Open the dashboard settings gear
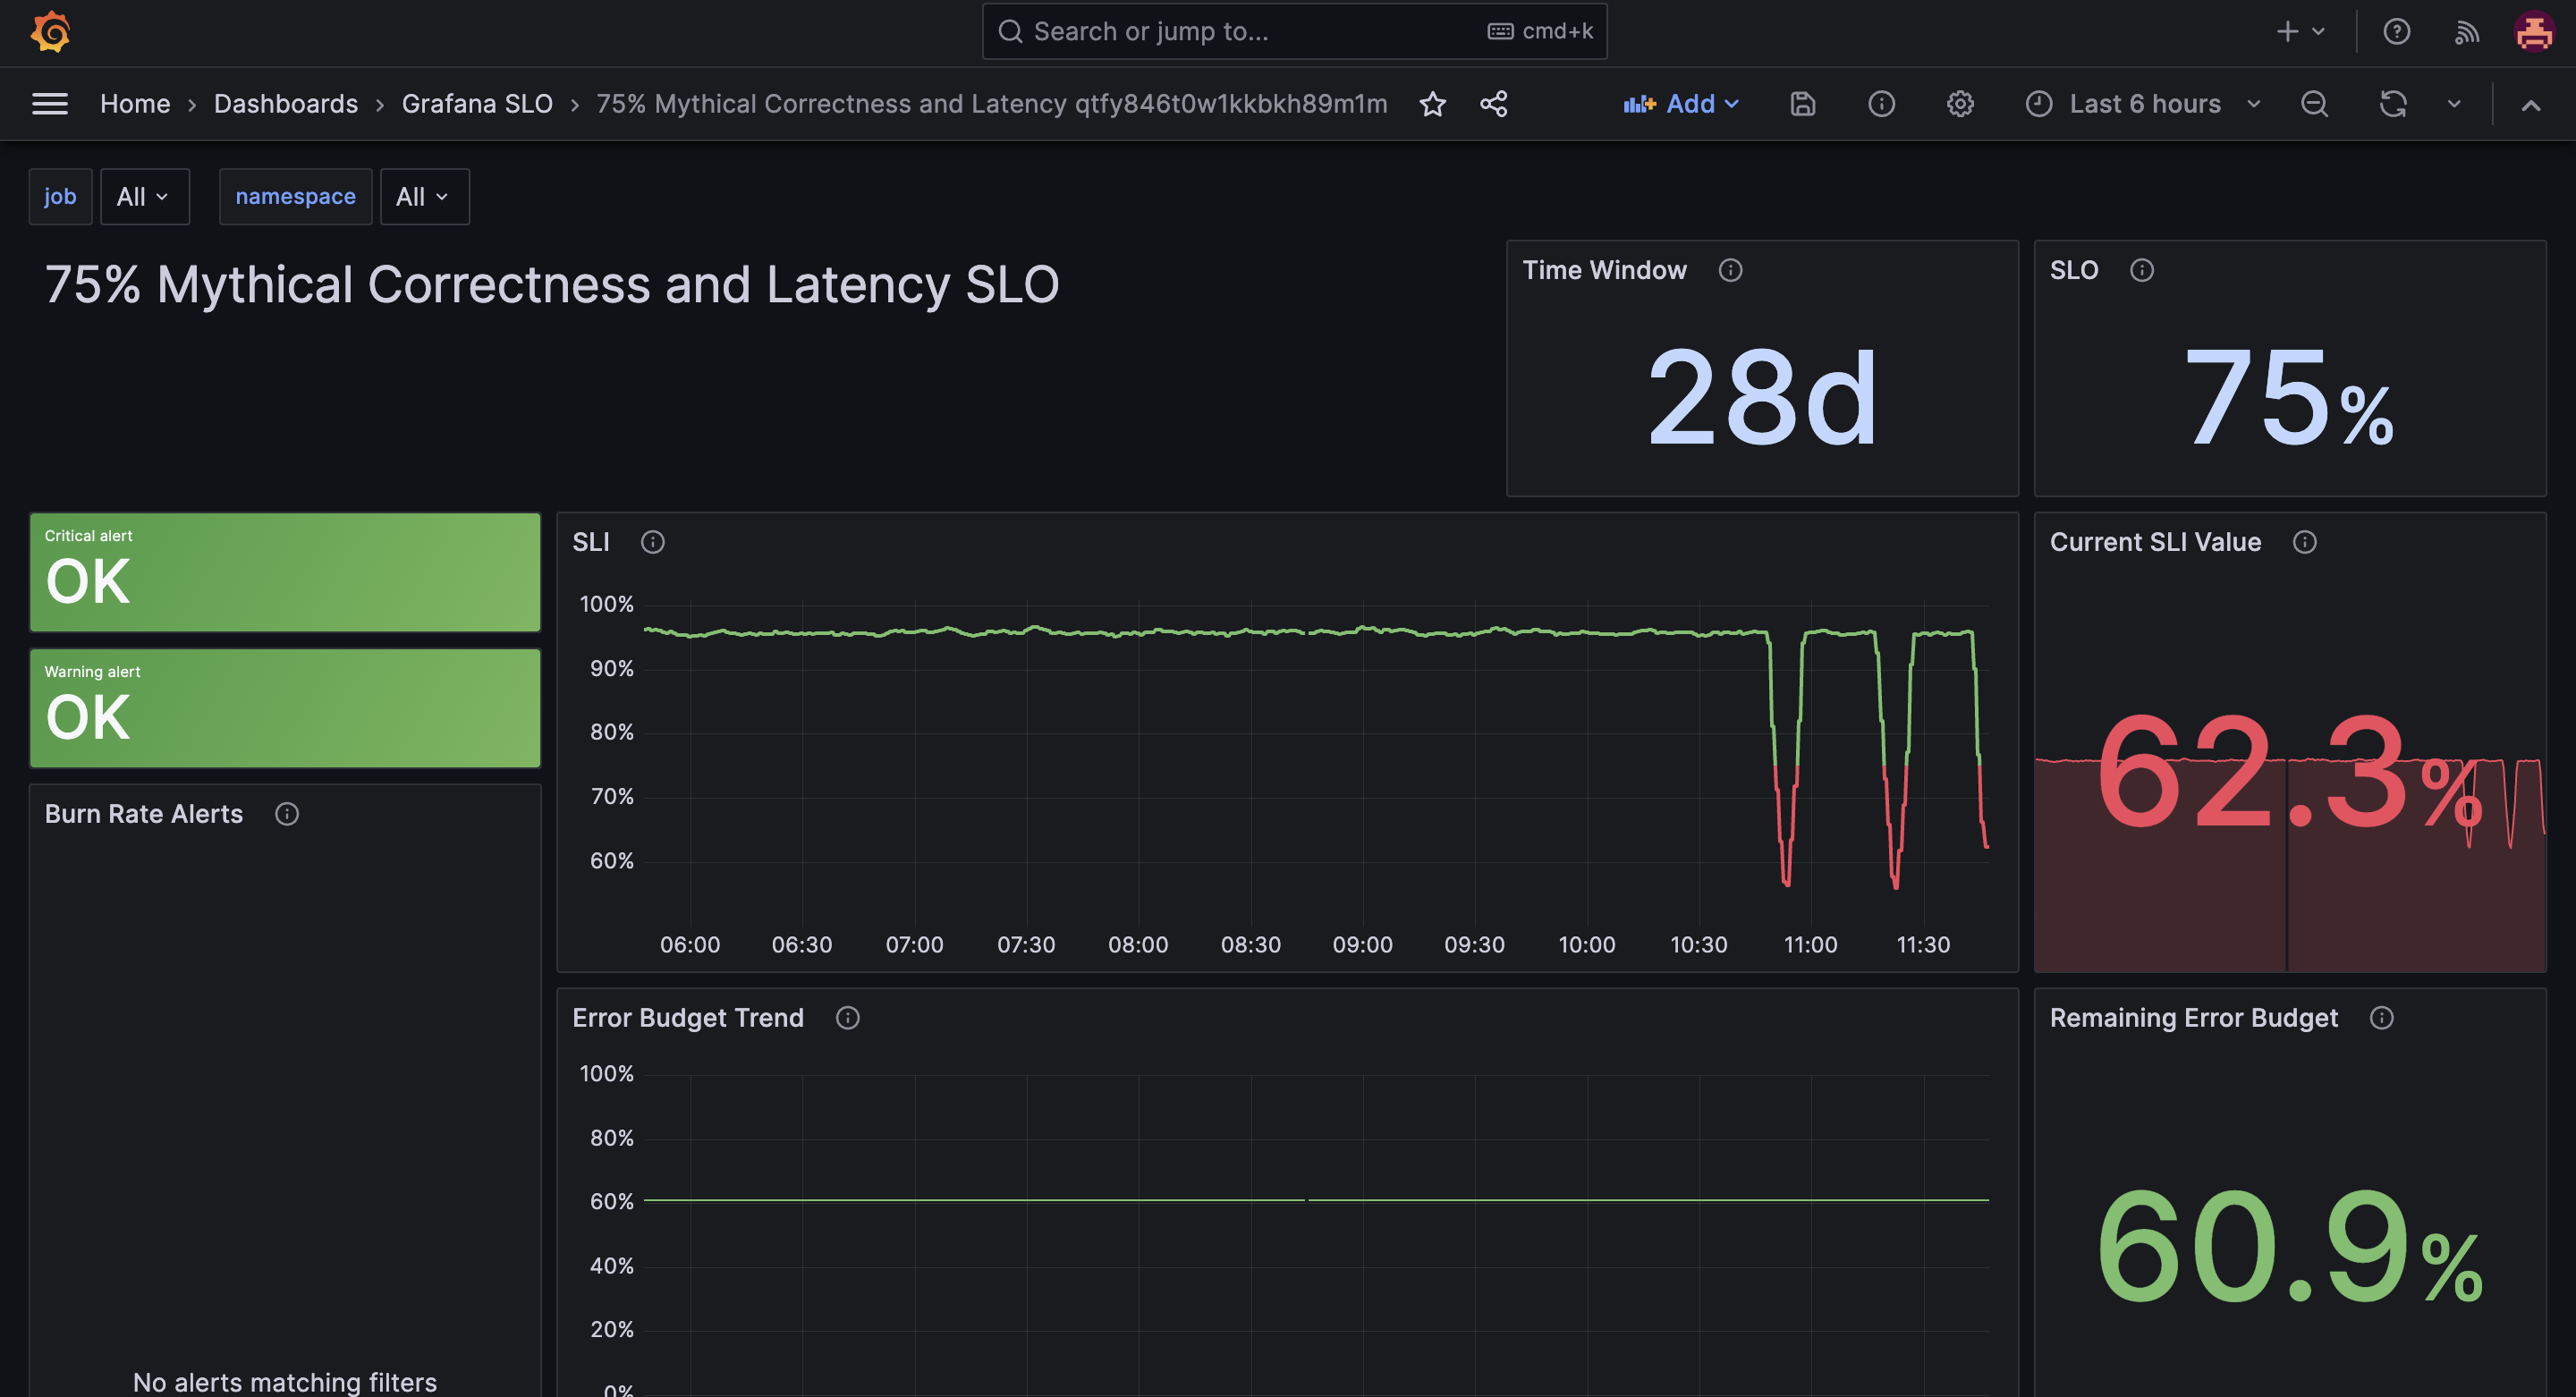Image resolution: width=2576 pixels, height=1397 pixels. pos(1960,103)
